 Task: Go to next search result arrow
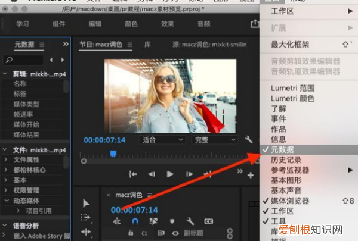tap(63, 60)
